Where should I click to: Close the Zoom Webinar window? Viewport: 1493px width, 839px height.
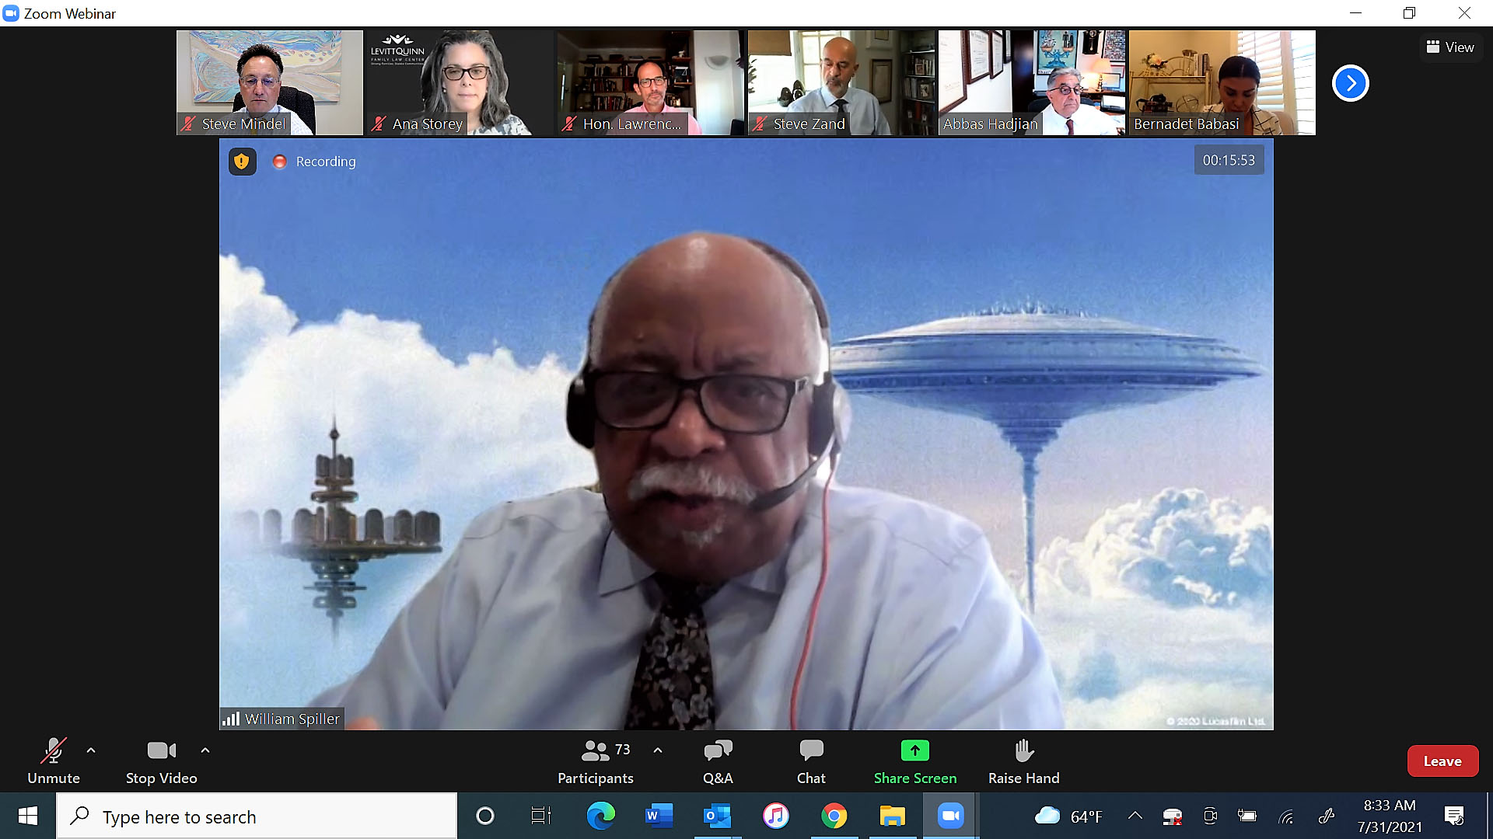click(1464, 13)
